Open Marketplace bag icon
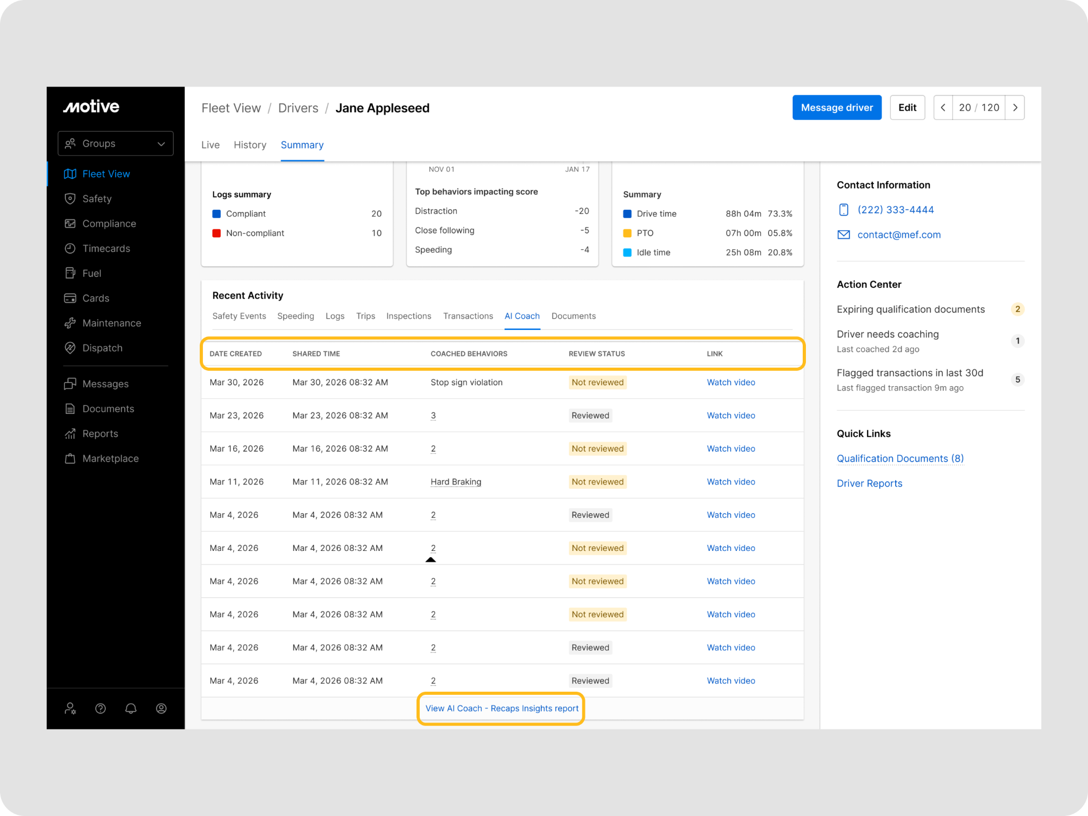Image resolution: width=1088 pixels, height=816 pixels. tap(70, 458)
